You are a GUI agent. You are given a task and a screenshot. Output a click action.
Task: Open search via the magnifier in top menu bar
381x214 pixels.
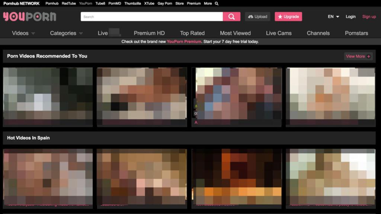(217, 3)
